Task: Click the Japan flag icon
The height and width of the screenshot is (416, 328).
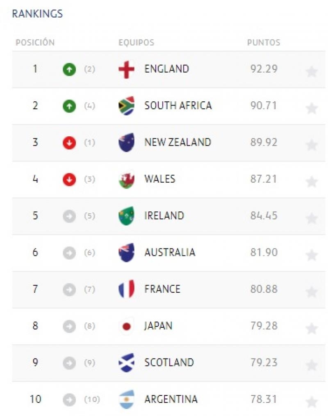Action: coord(126,326)
